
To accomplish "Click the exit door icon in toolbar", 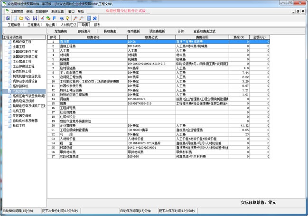I will click(x=8, y=19).
